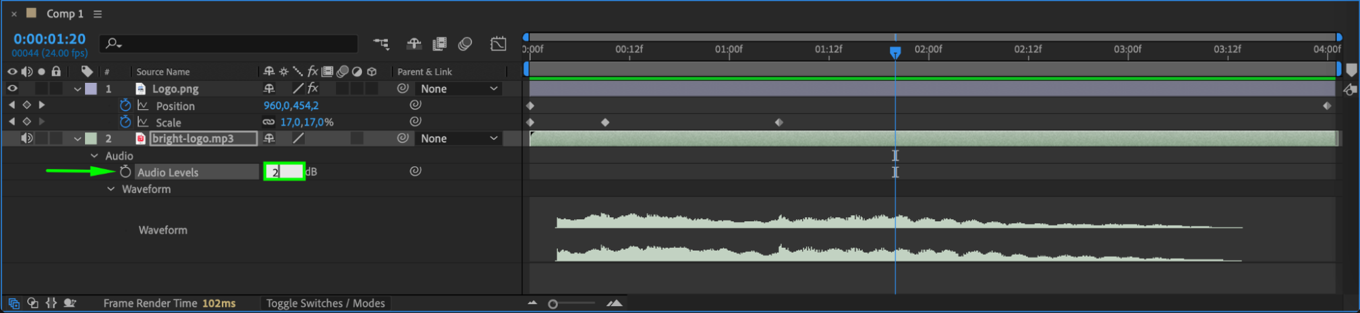This screenshot has height=313, width=1360.
Task: Toggle the Audio Levels stopwatch
Action: tap(125, 172)
